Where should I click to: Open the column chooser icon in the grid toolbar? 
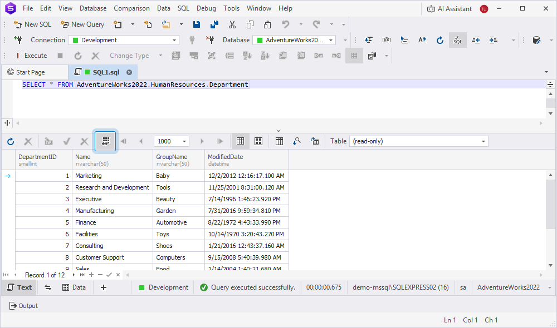[280, 141]
